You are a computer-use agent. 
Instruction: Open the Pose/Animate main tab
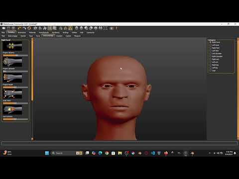coord(44,32)
